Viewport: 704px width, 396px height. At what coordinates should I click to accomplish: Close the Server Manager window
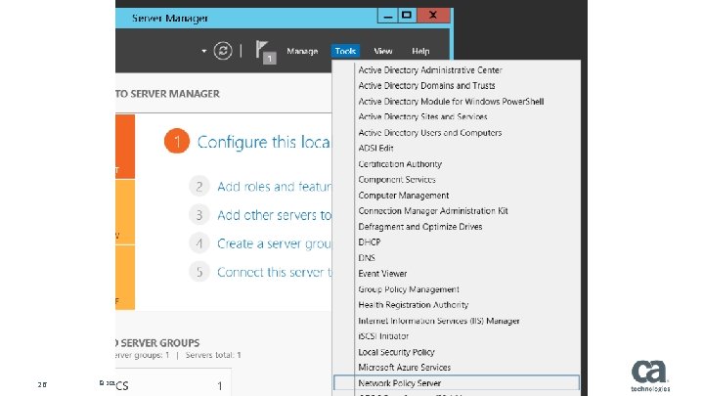433,16
